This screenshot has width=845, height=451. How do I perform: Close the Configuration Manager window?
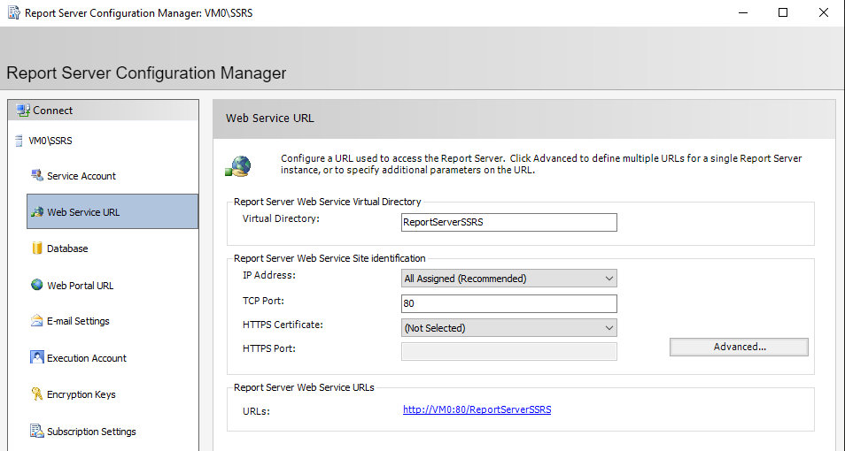[824, 12]
